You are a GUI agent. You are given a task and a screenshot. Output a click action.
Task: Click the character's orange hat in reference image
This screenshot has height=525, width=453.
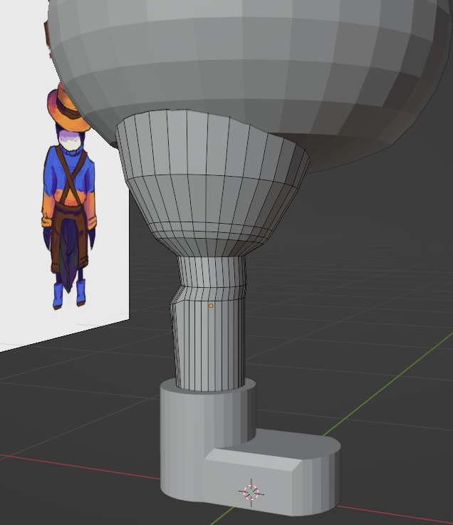tap(66, 109)
